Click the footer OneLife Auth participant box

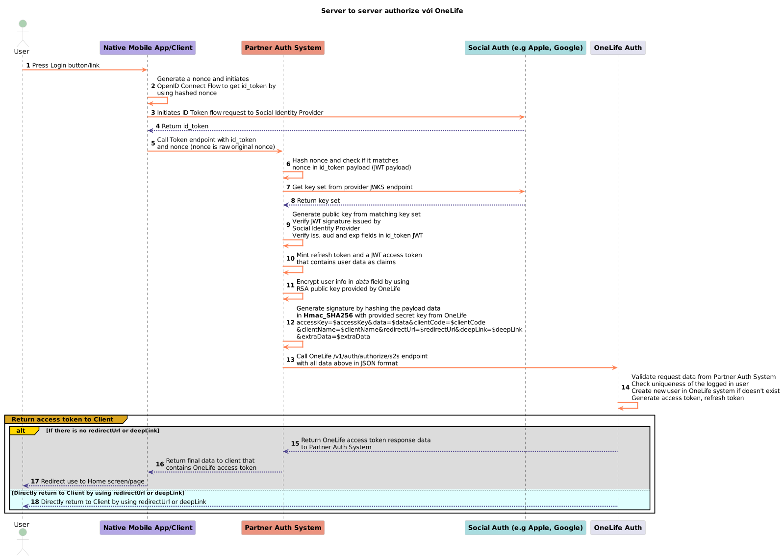(x=617, y=528)
